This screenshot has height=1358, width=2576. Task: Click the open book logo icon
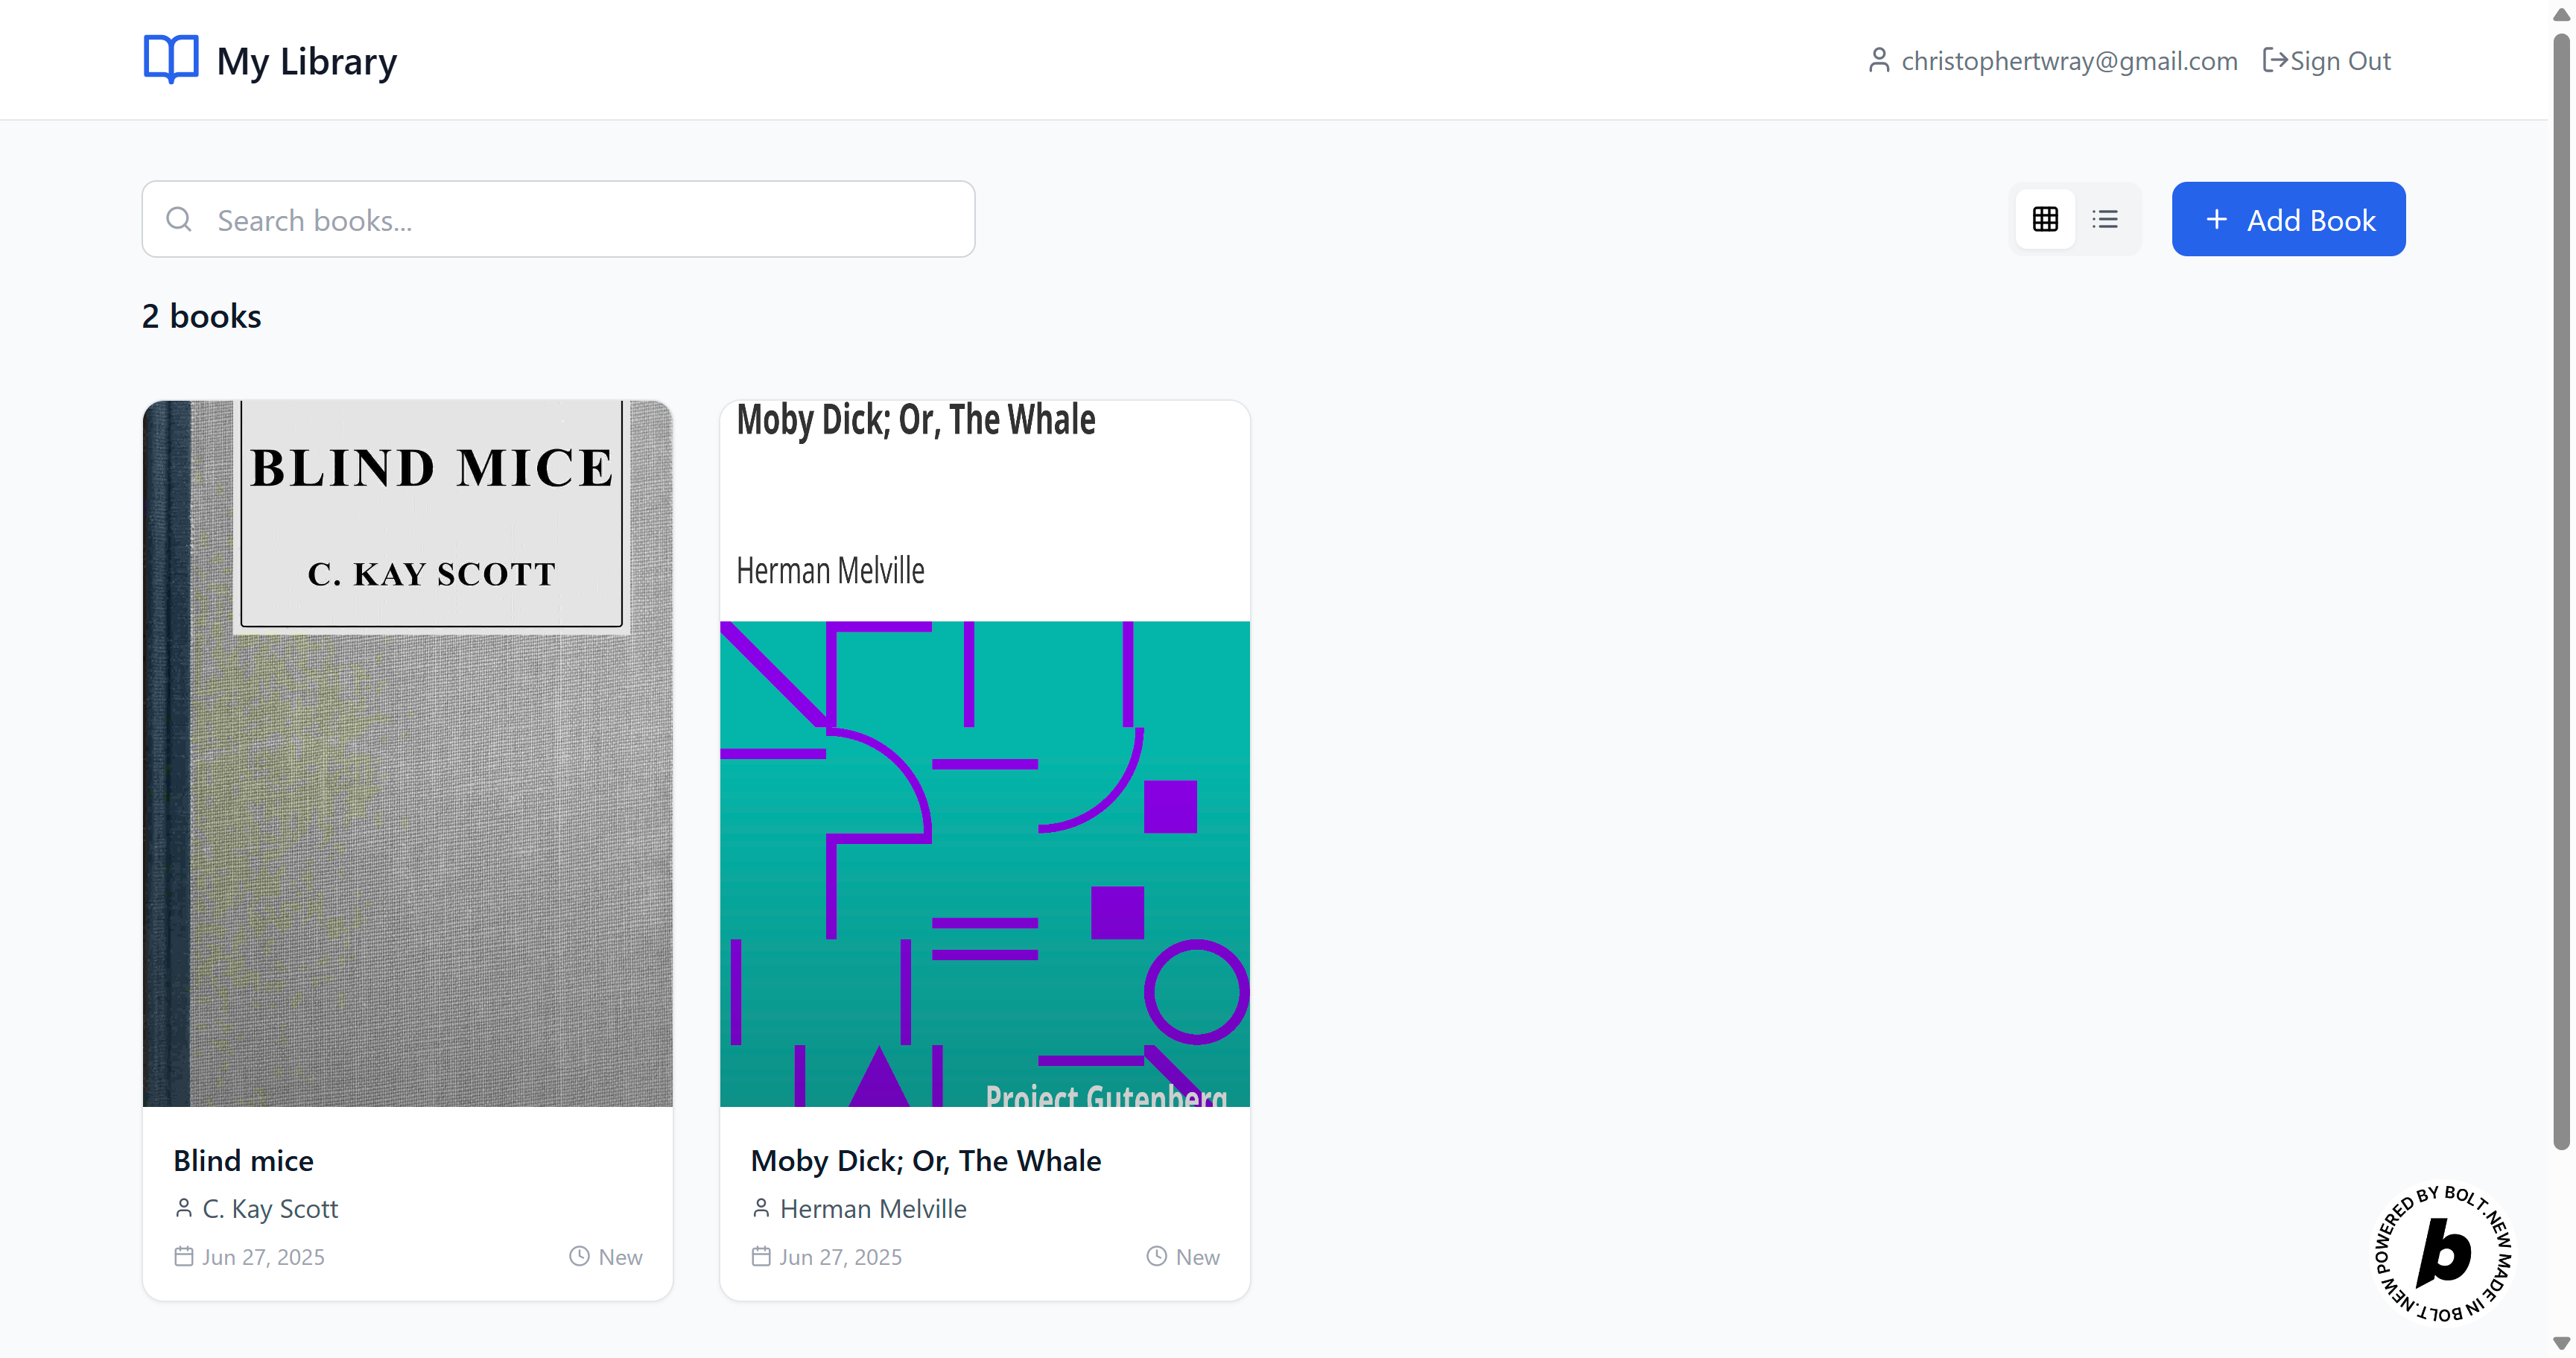pos(171,59)
